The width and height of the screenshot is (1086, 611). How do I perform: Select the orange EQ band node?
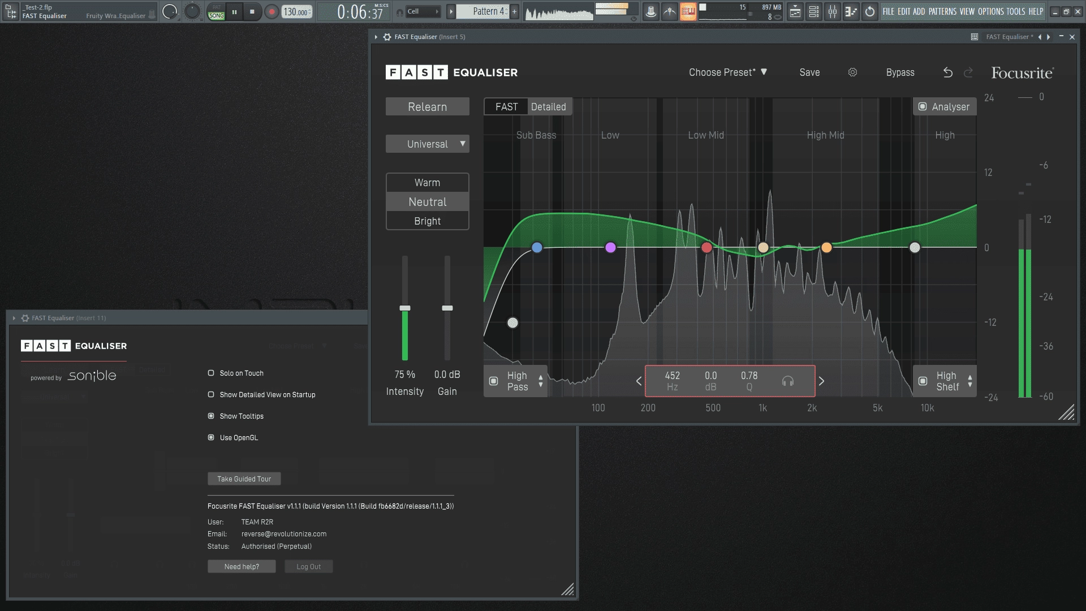coord(826,247)
